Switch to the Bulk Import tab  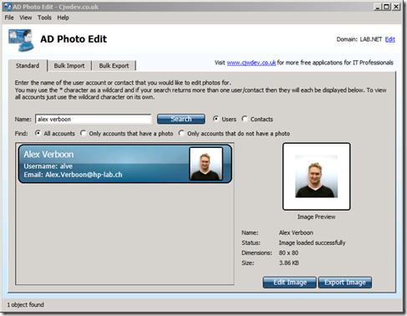pos(69,66)
